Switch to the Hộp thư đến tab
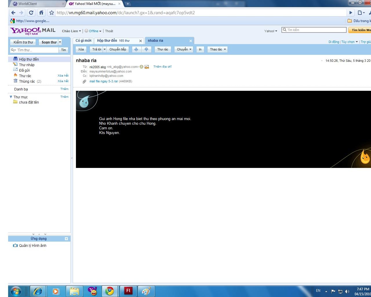371x297 pixels. 113,41
